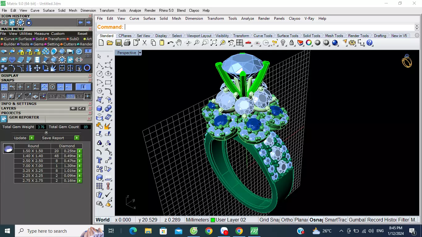Viewport: 422px width, 237px height.
Task: Set snap increment to 0.25
Action: pos(61,96)
